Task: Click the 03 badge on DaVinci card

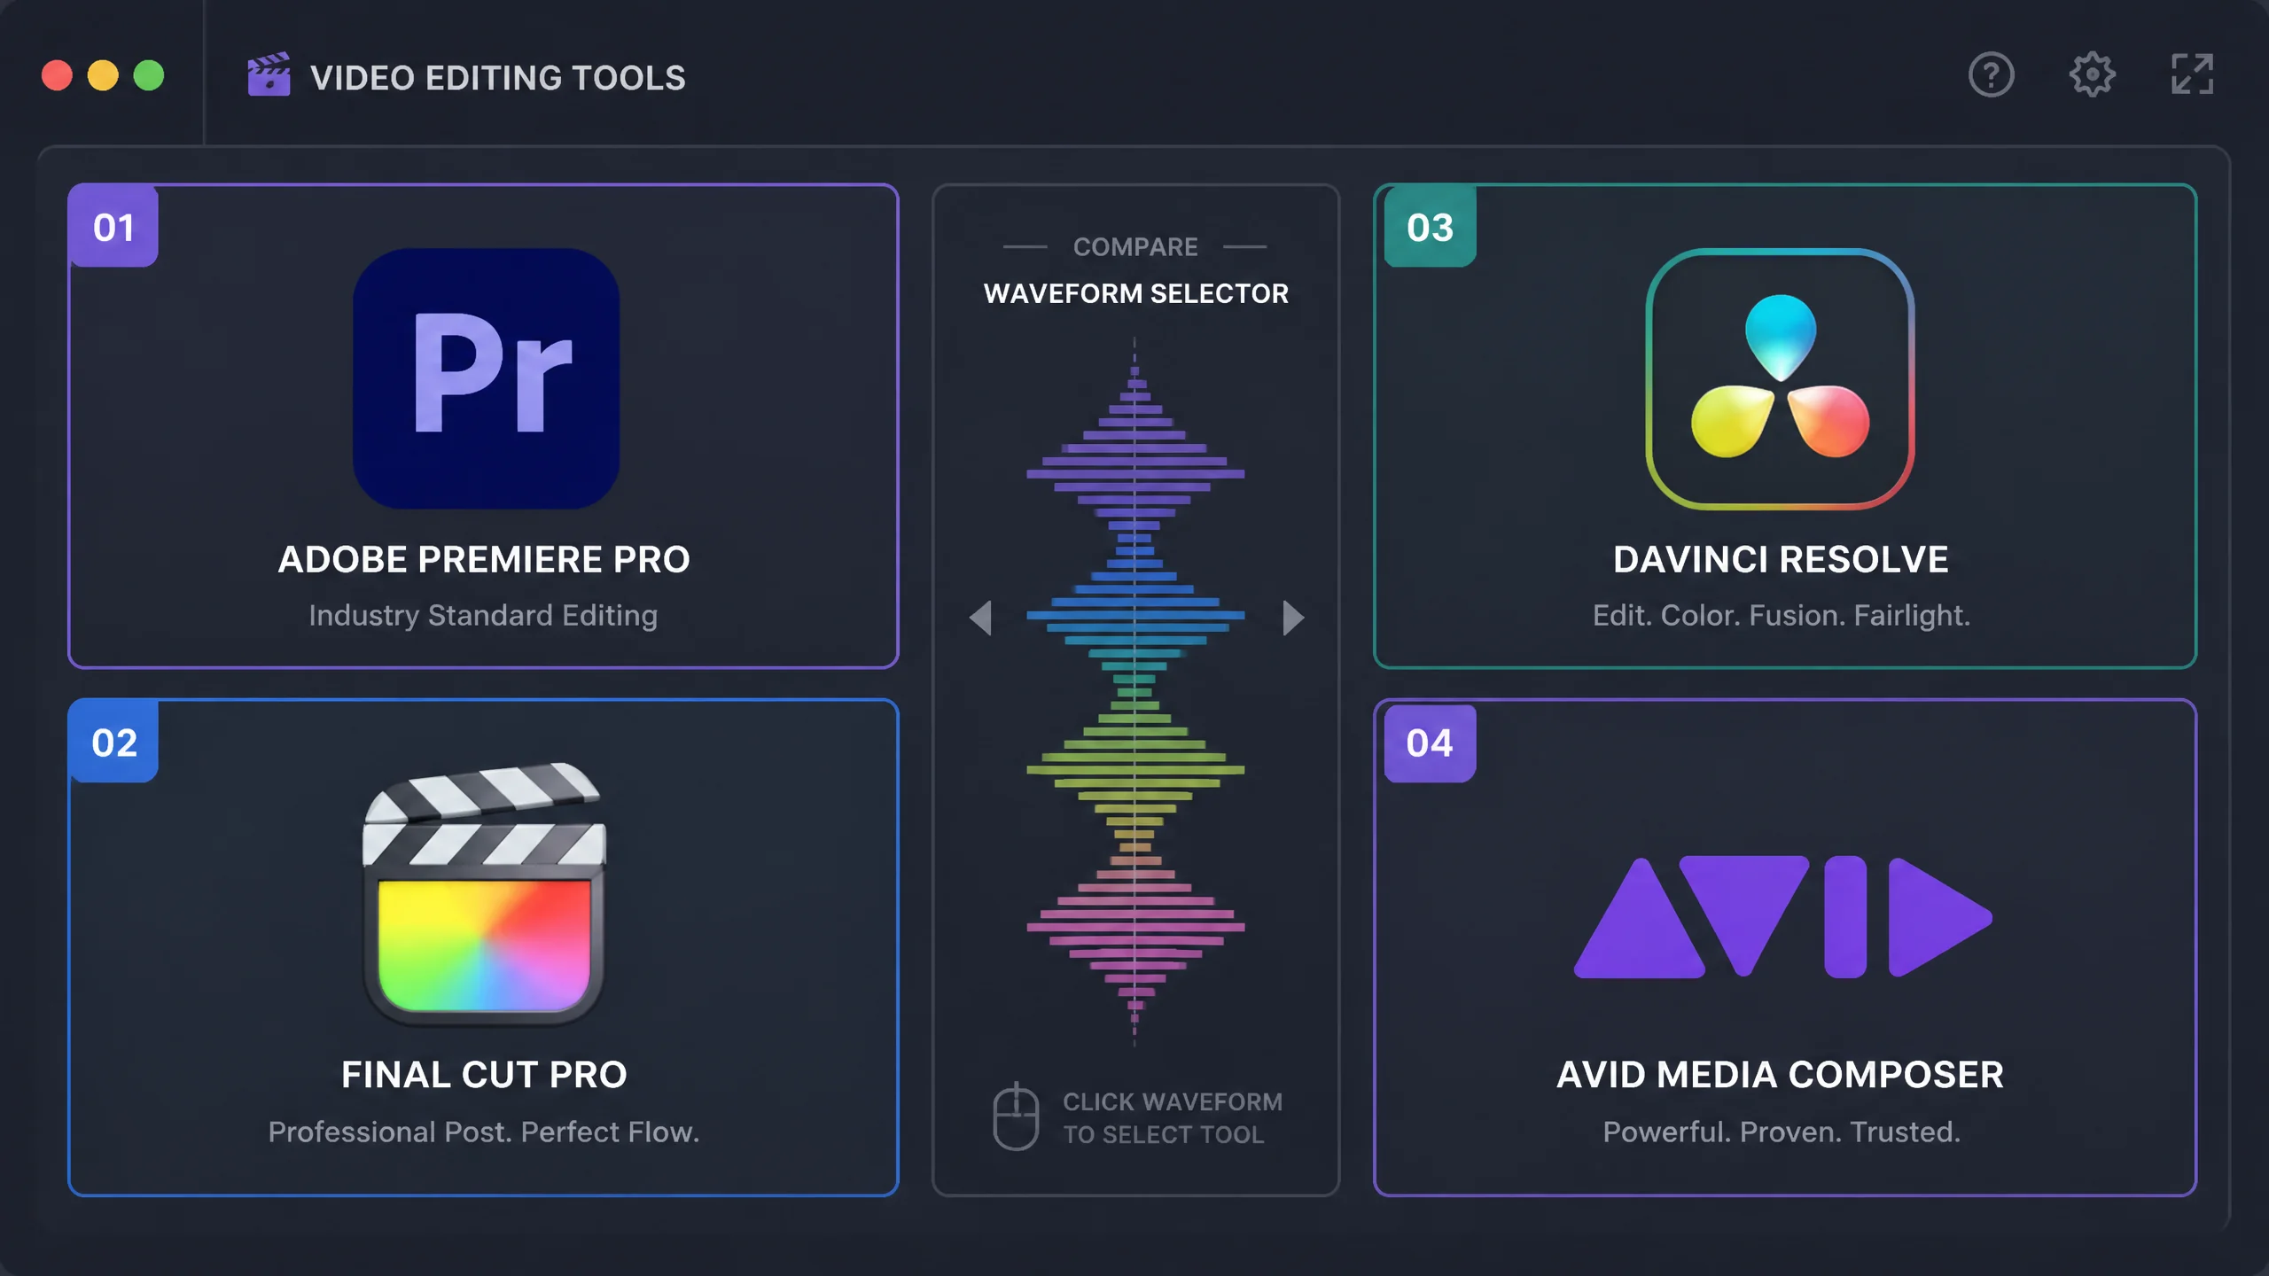Action: click(1430, 227)
